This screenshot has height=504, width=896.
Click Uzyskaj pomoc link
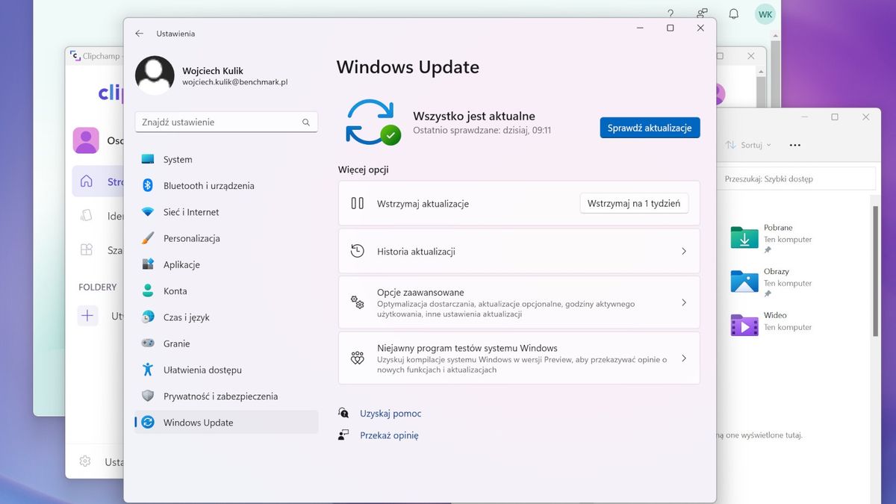(391, 414)
